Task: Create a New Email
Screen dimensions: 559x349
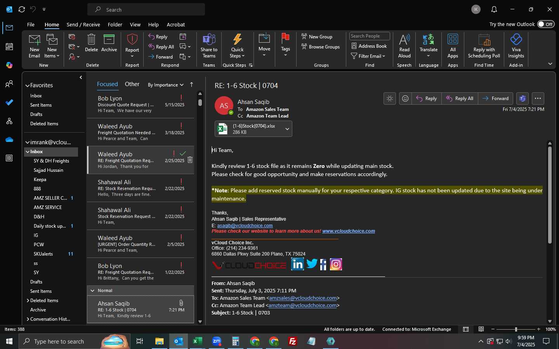Action: pyautogui.click(x=34, y=46)
